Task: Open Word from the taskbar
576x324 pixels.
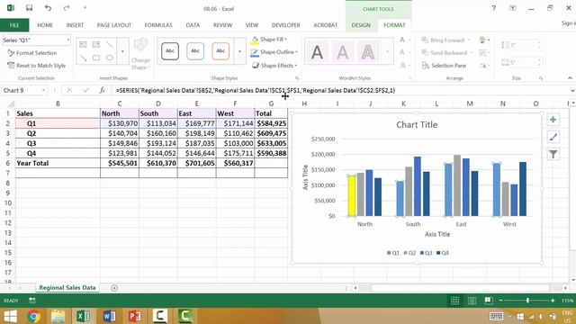Action: [x=109, y=316]
